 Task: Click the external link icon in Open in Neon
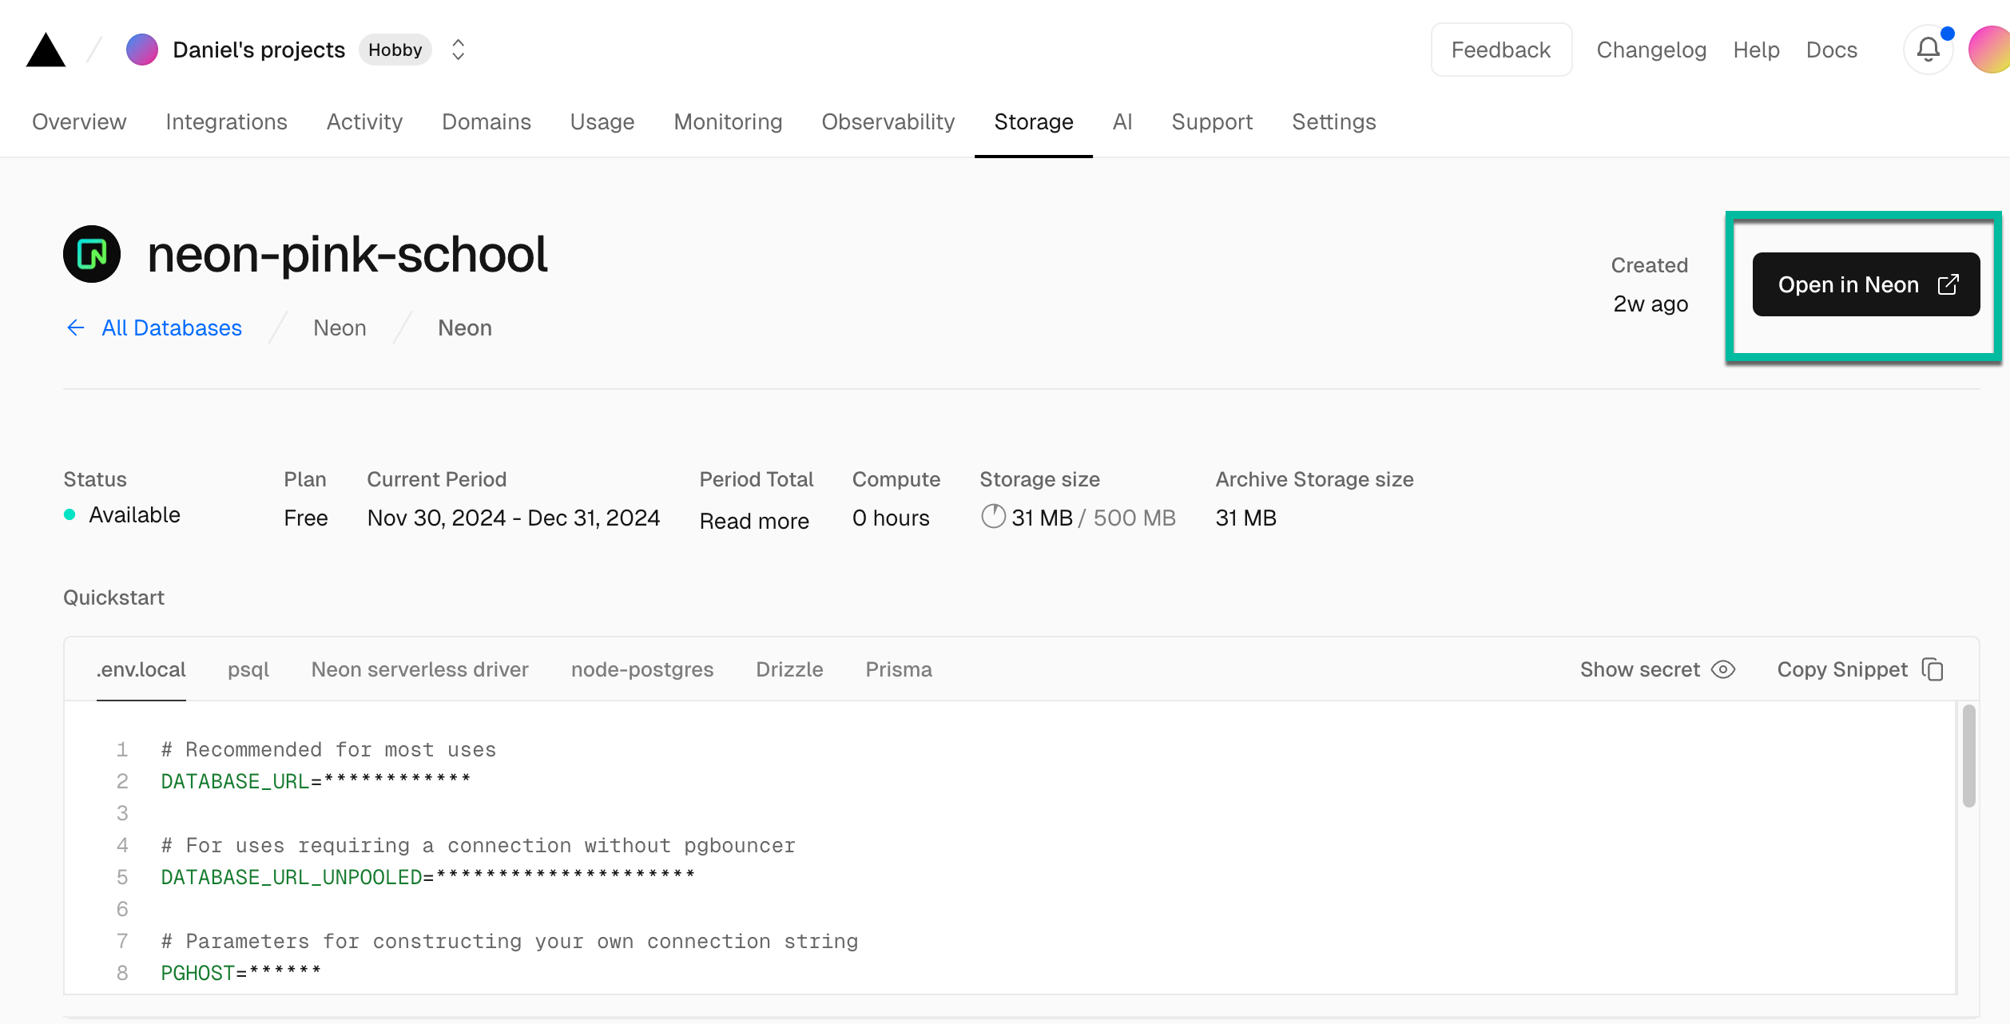1948,284
